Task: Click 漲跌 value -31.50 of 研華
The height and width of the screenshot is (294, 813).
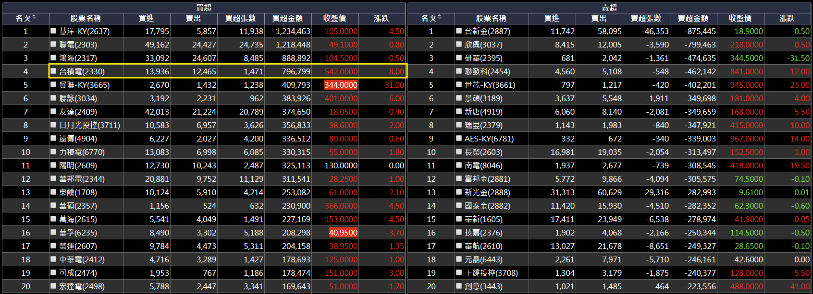Action: pyautogui.click(x=798, y=58)
